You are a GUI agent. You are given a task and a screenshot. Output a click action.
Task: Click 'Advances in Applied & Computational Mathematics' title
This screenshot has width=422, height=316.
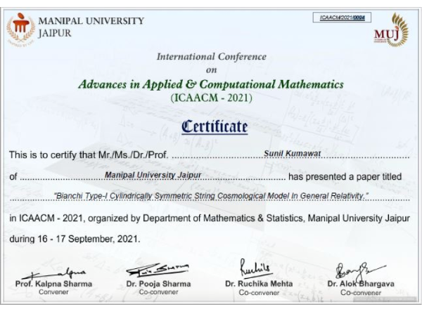pos(211,84)
